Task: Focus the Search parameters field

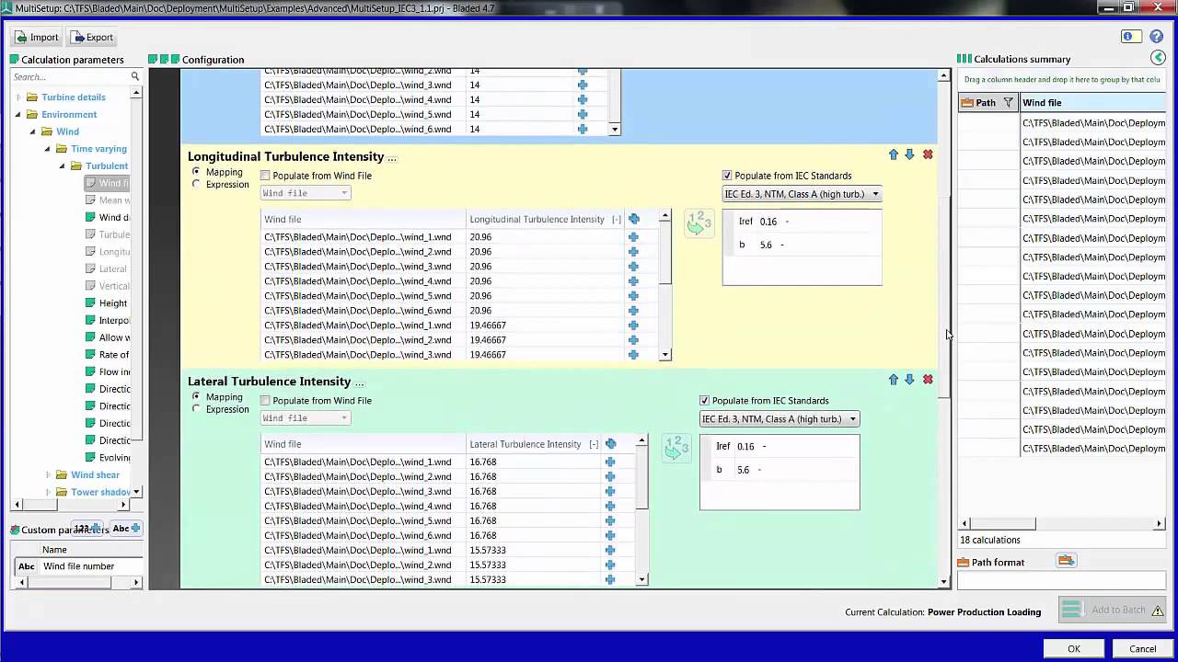Action: coord(69,77)
